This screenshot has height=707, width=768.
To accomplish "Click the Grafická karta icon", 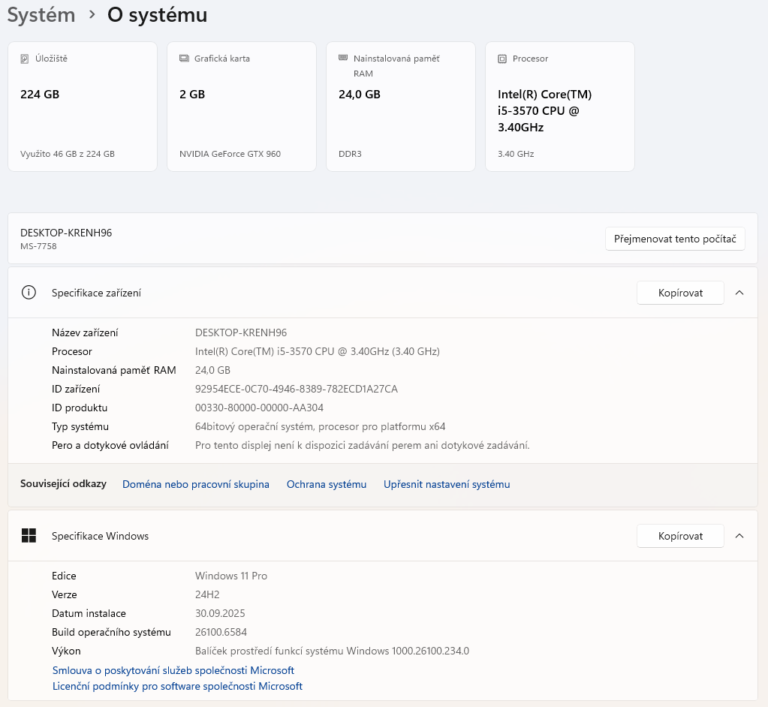I will 185,59.
